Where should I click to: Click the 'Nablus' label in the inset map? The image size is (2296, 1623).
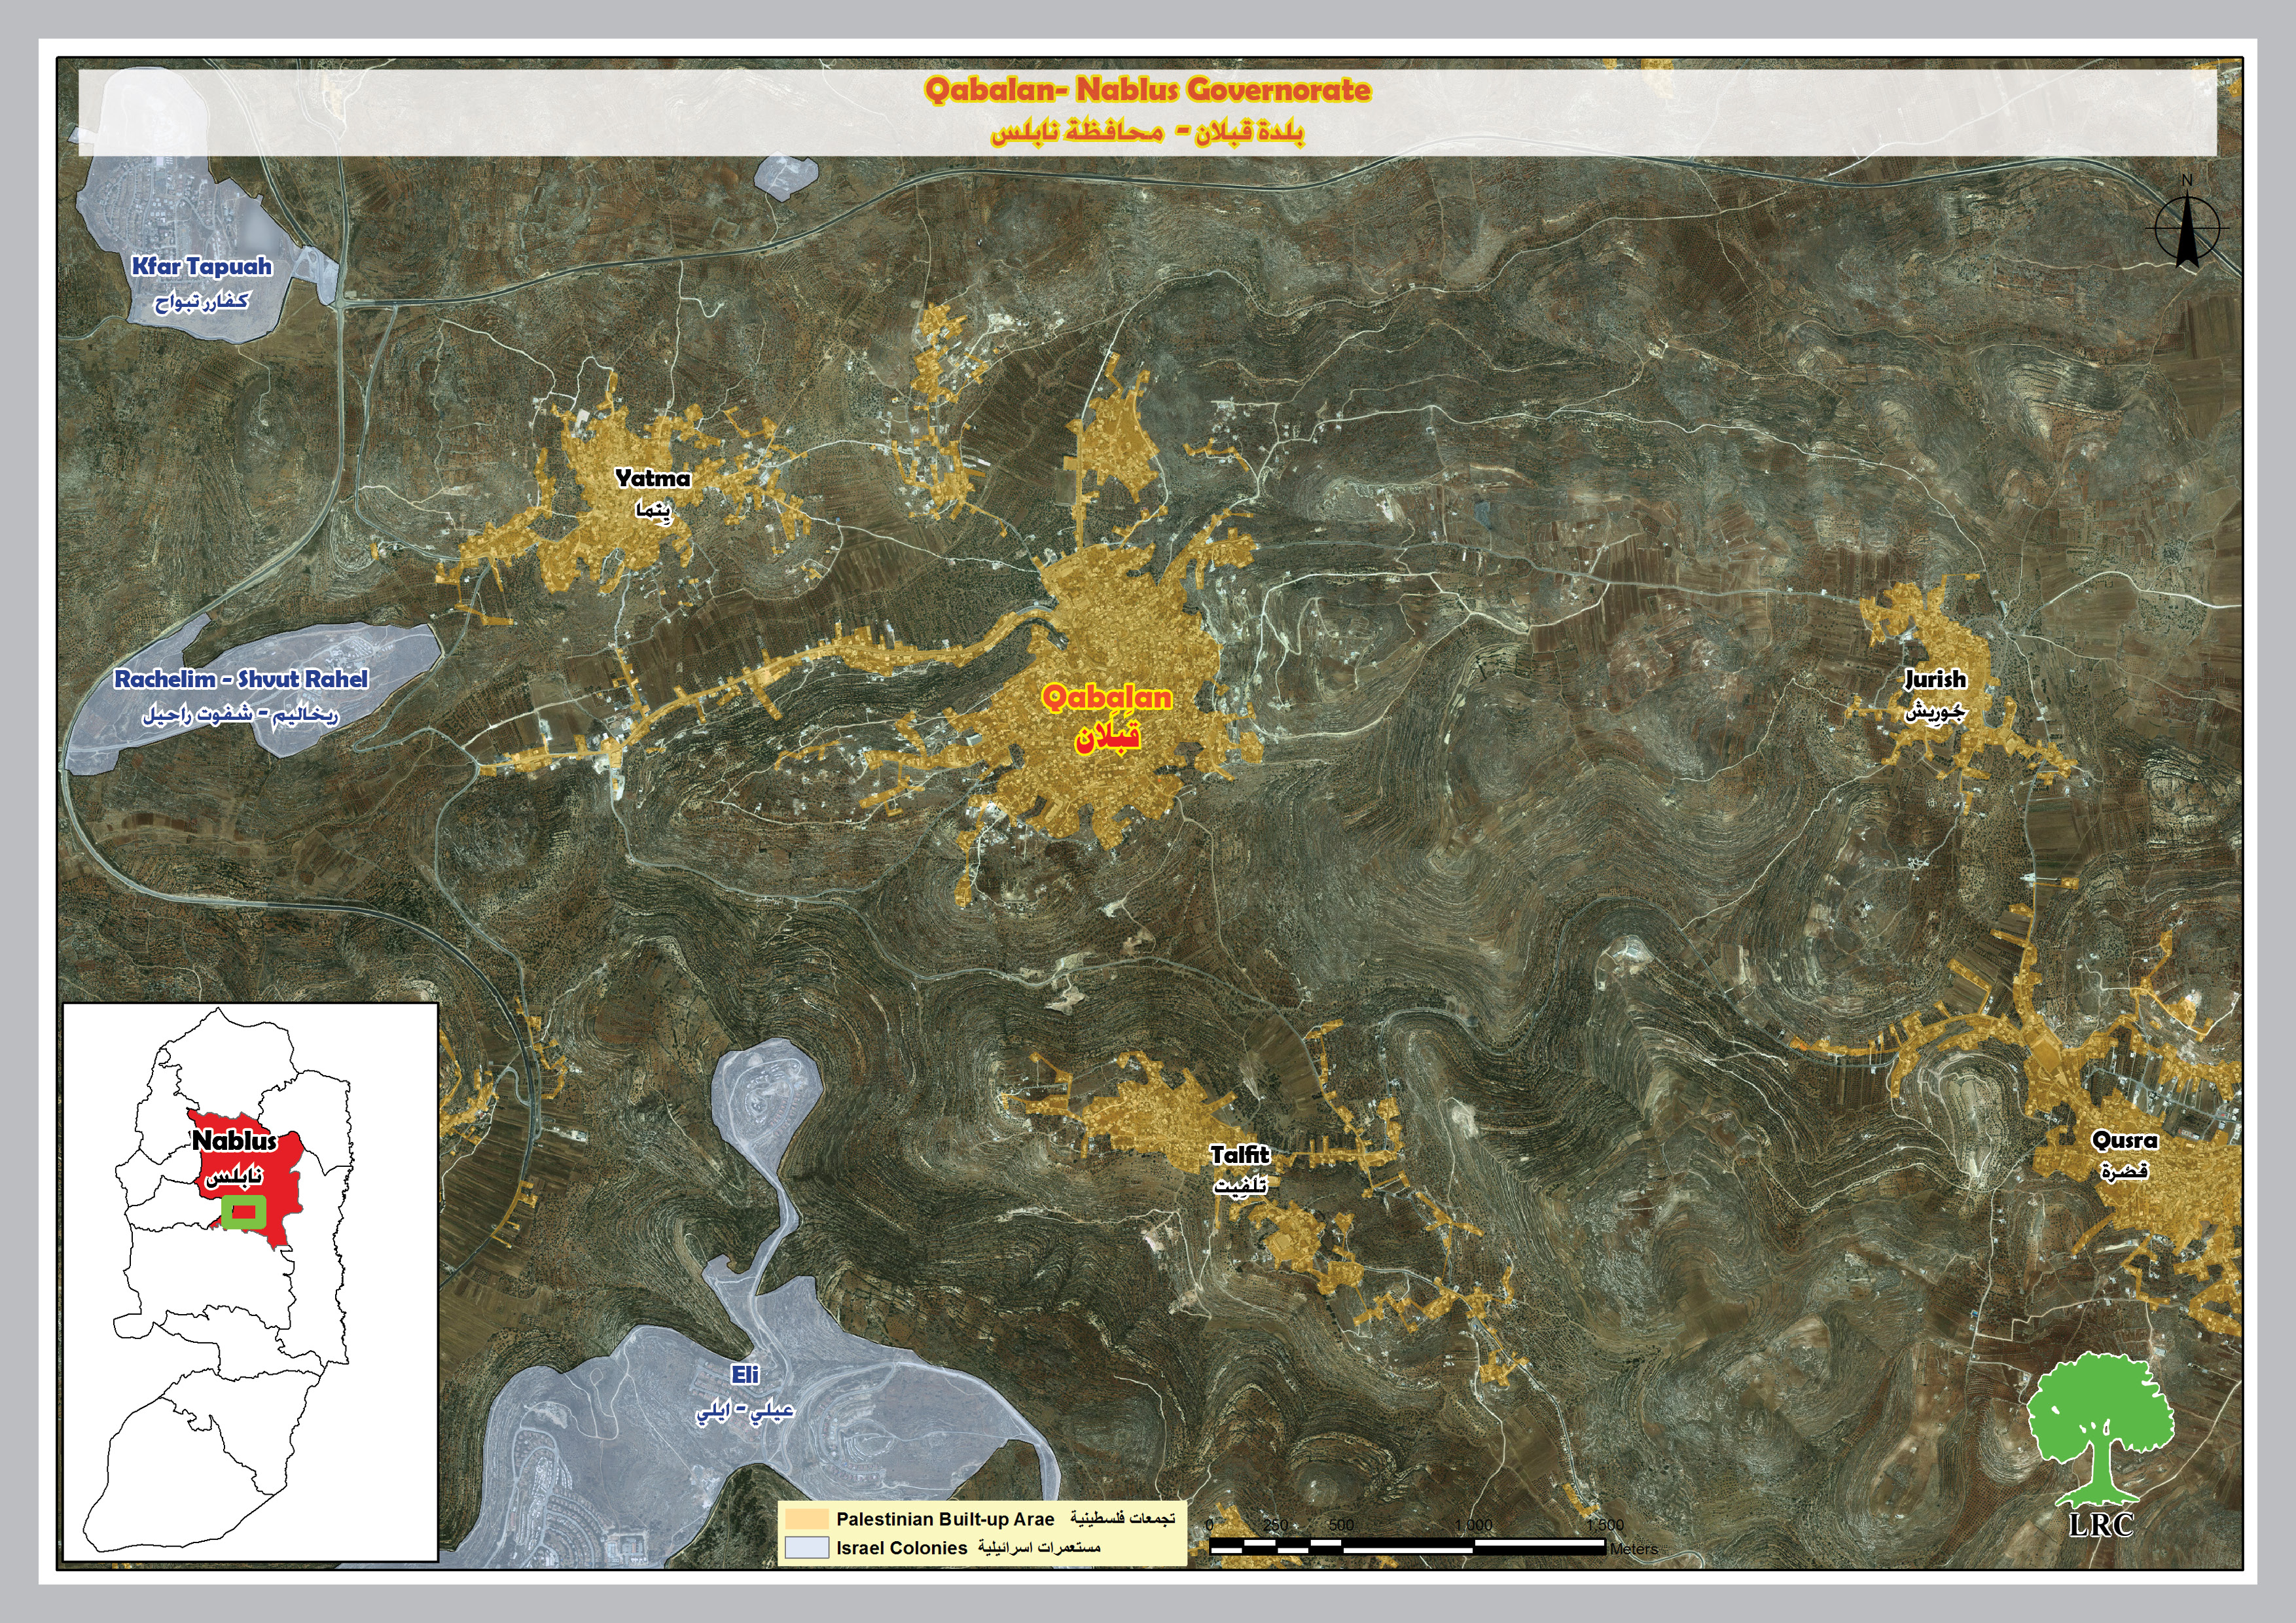pyautogui.click(x=234, y=1141)
